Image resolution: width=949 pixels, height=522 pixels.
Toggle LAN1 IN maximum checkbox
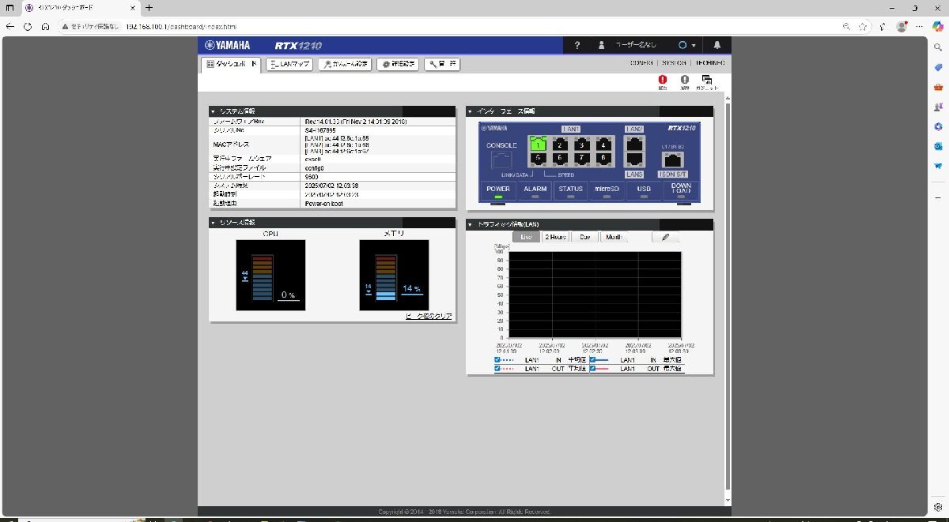coord(593,360)
